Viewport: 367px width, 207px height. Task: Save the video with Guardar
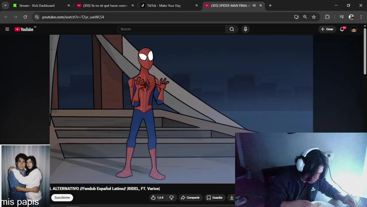(x=215, y=198)
